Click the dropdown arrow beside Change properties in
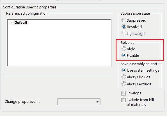Viewport: 167px width, 116px height. (97, 102)
